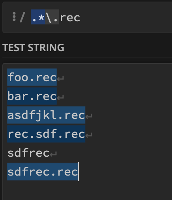Click empty regex field area after rec
The image size is (172, 200).
pos(125,17)
